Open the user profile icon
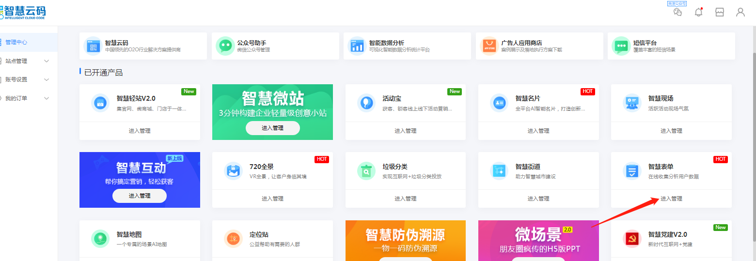Image resolution: width=756 pixels, height=261 pixels. coord(740,13)
